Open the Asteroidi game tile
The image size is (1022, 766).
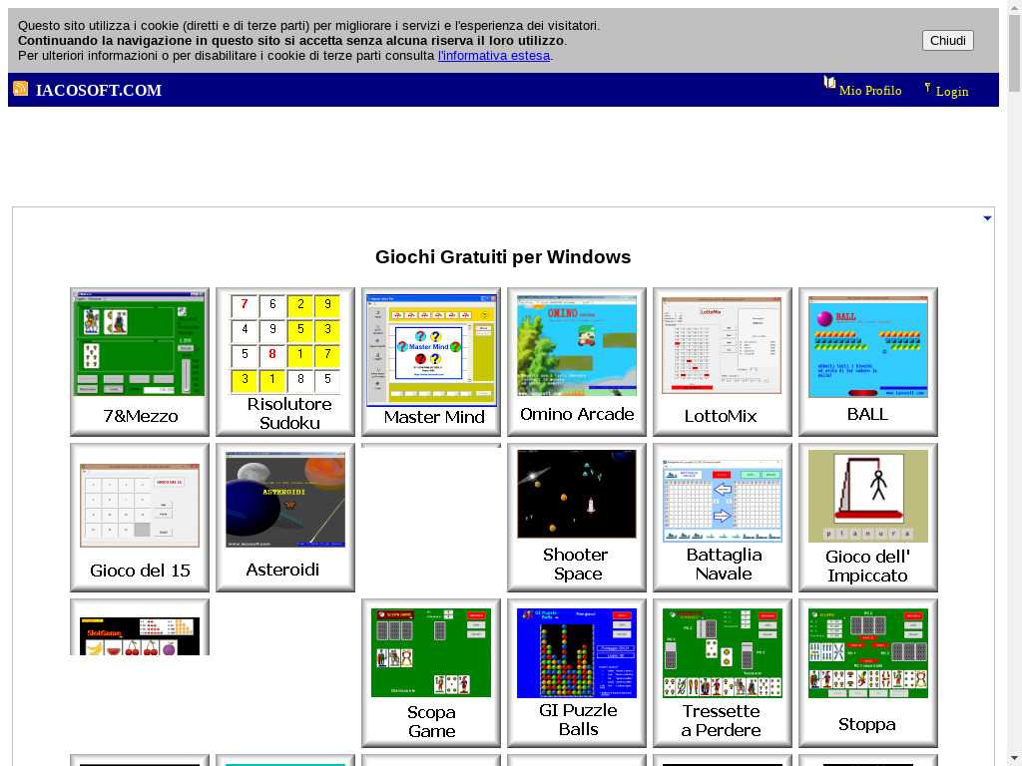coord(285,518)
